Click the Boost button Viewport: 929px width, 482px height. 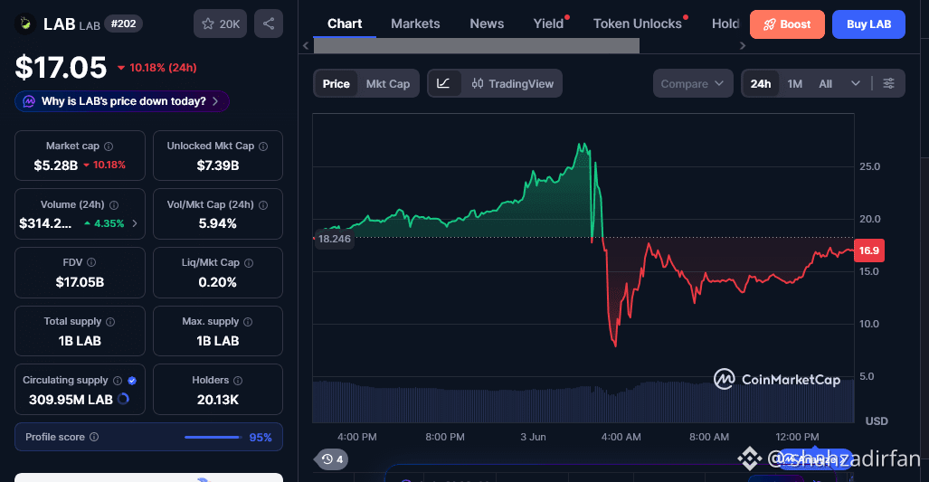click(x=787, y=24)
